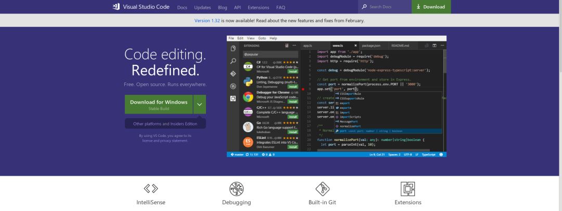Open Extensions in the top navigation bar
Screen dimensions: 562x211
(259, 7)
